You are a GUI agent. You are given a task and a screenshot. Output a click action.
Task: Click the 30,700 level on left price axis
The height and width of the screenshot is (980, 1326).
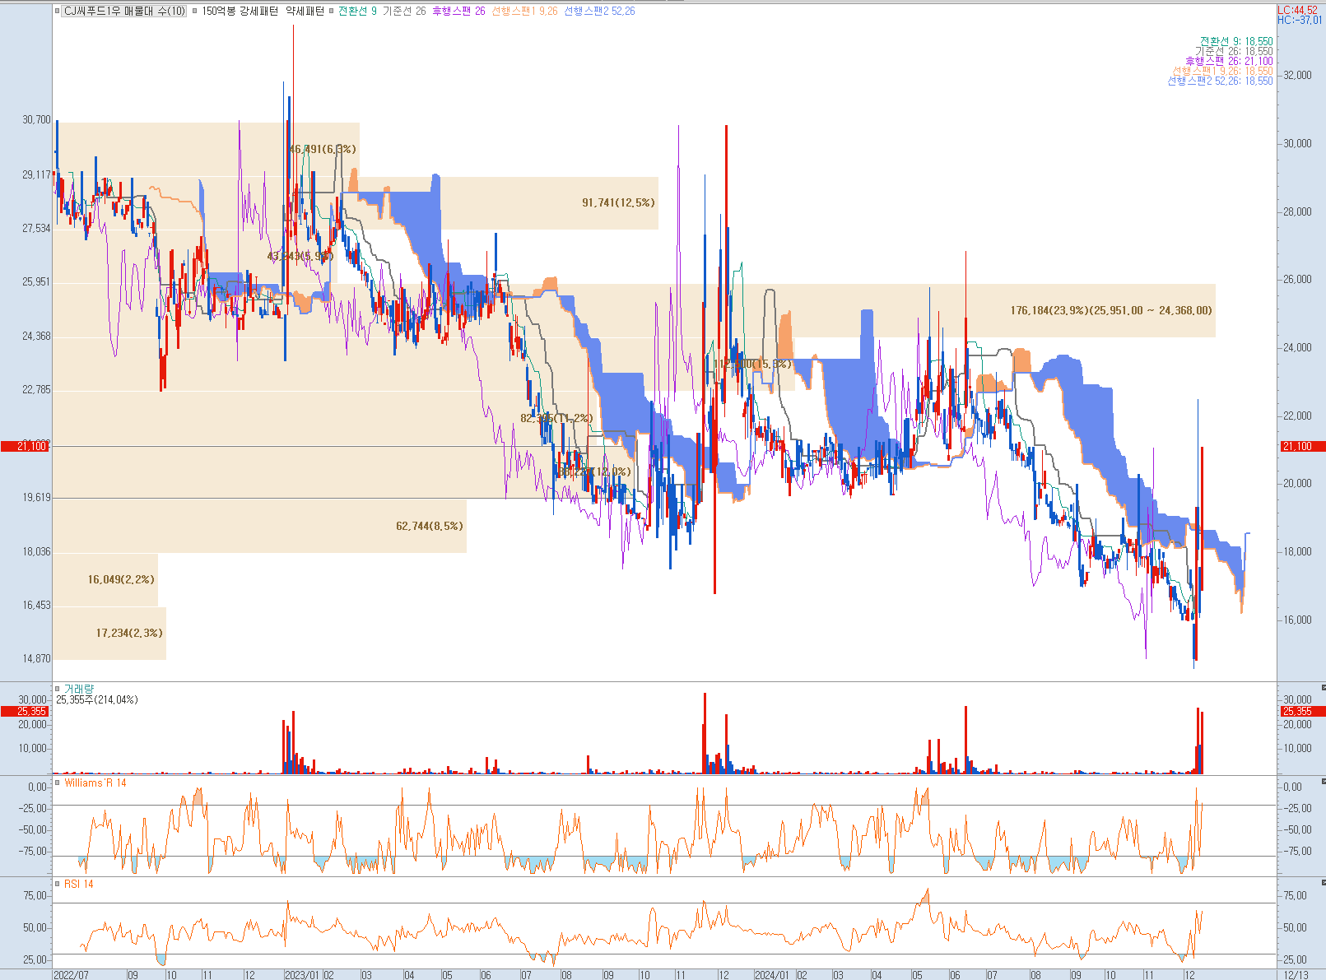(x=36, y=119)
